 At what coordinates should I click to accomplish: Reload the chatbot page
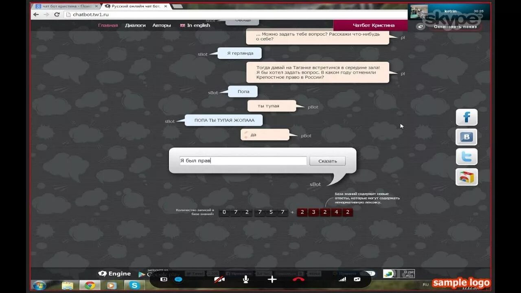(57, 14)
